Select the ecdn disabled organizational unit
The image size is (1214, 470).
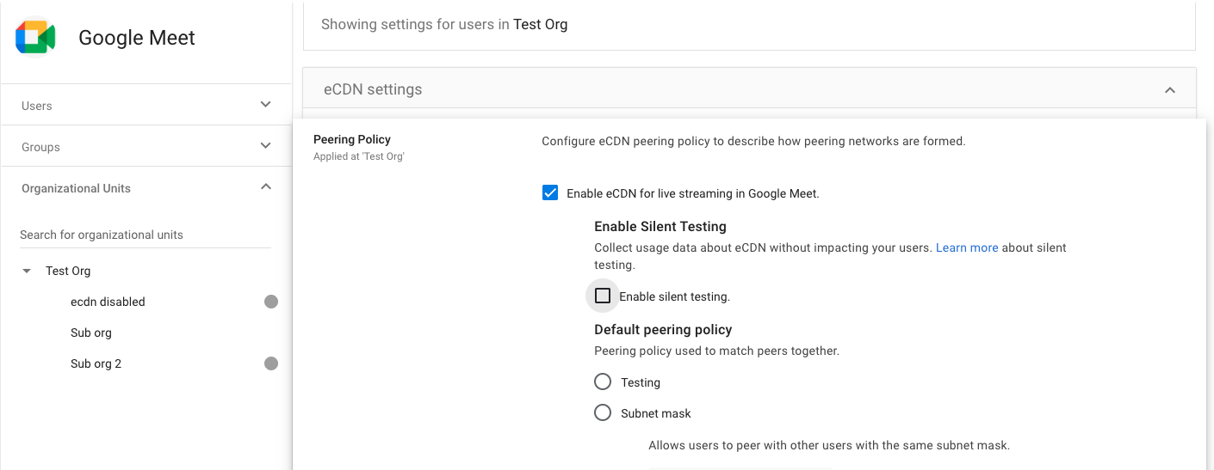point(108,302)
